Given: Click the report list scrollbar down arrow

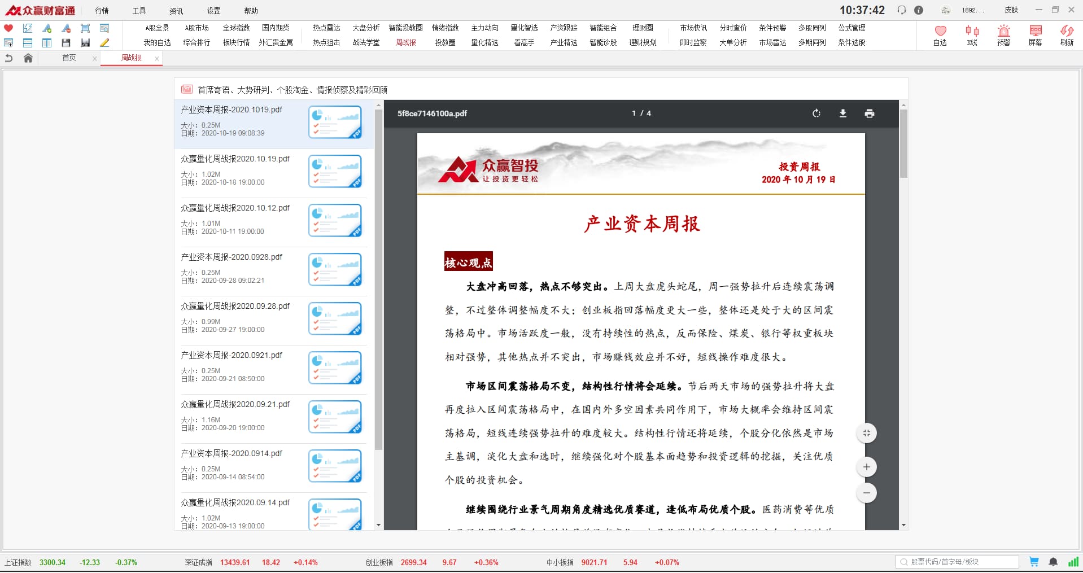Looking at the screenshot, I should [378, 526].
